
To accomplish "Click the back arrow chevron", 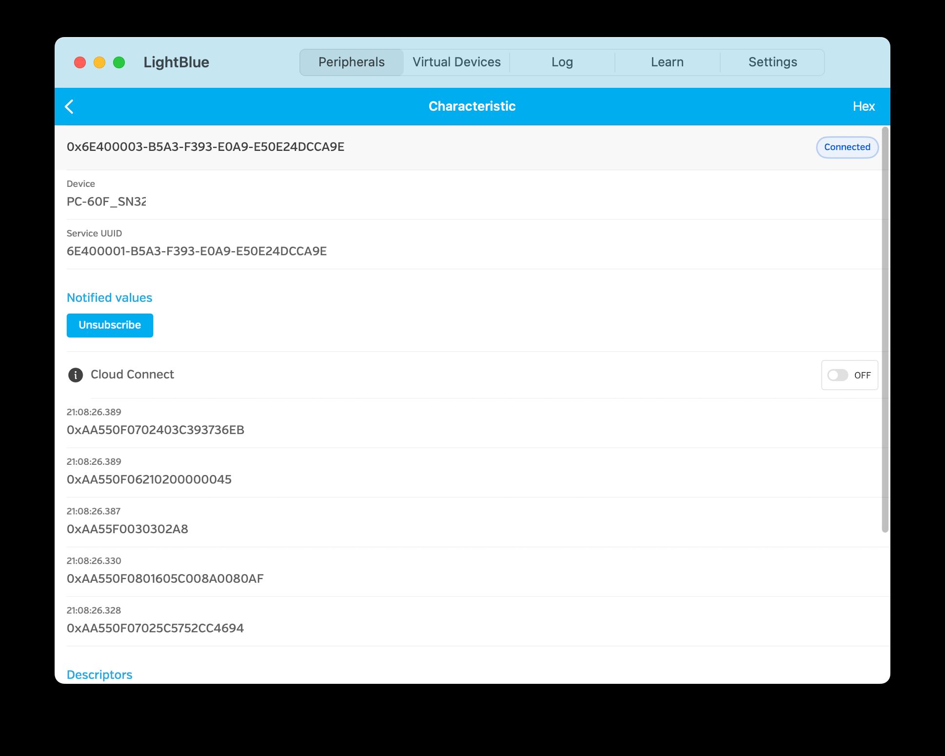I will click(69, 107).
